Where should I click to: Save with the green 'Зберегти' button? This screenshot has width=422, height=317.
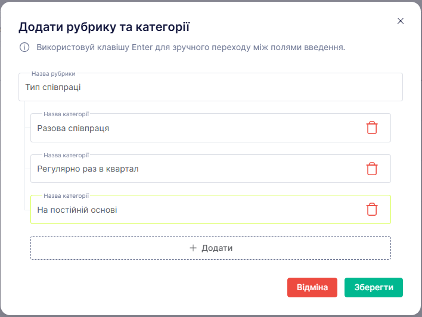click(x=374, y=287)
